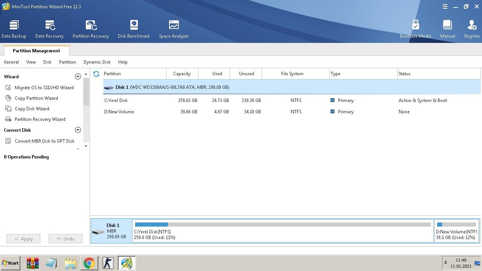Open the Dynamic Disk menu
This screenshot has width=482, height=271.
[x=97, y=62]
